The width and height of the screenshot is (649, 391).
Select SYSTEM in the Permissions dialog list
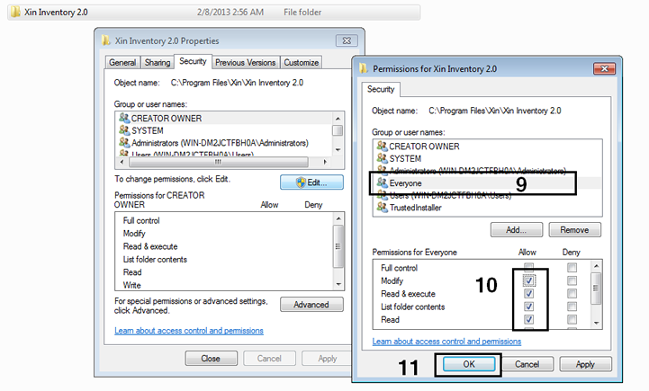pos(487,159)
